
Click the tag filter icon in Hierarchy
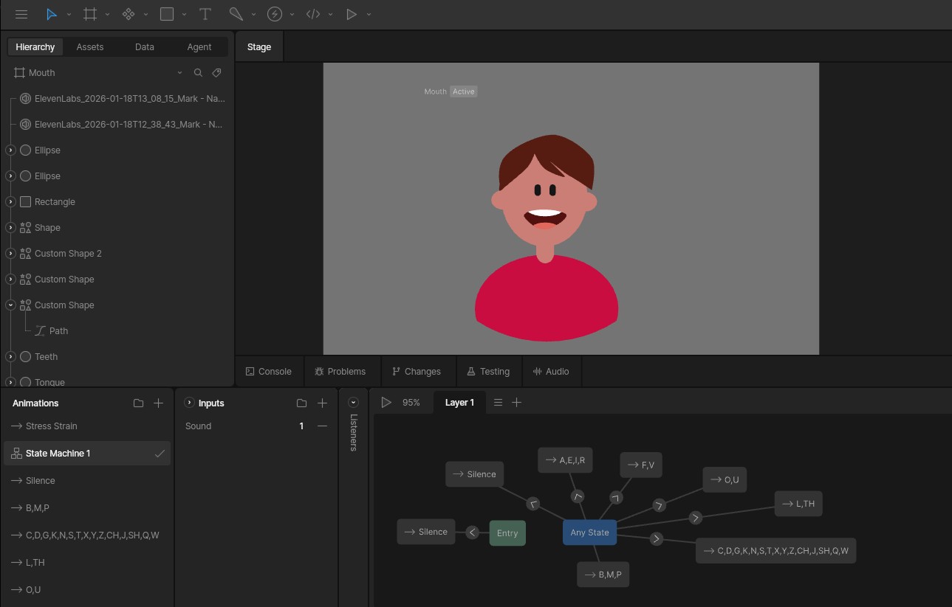(x=216, y=73)
